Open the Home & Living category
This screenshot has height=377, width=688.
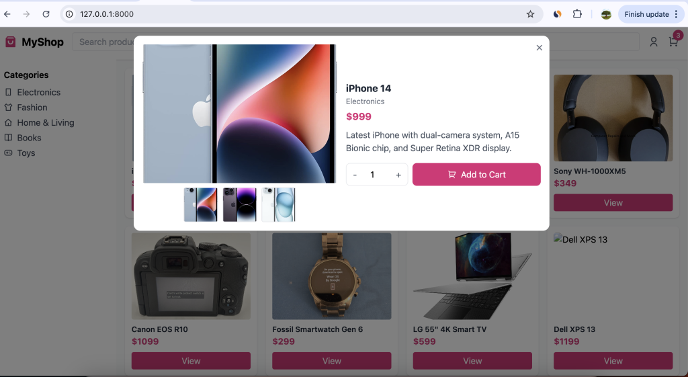pyautogui.click(x=45, y=123)
